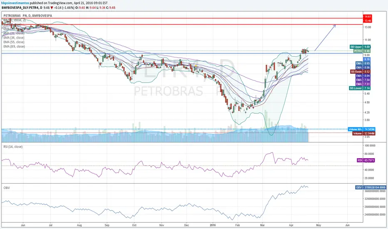This screenshot has height=229, width=388.
Task: Click the Dec label on time axis
Action: coord(187,225)
